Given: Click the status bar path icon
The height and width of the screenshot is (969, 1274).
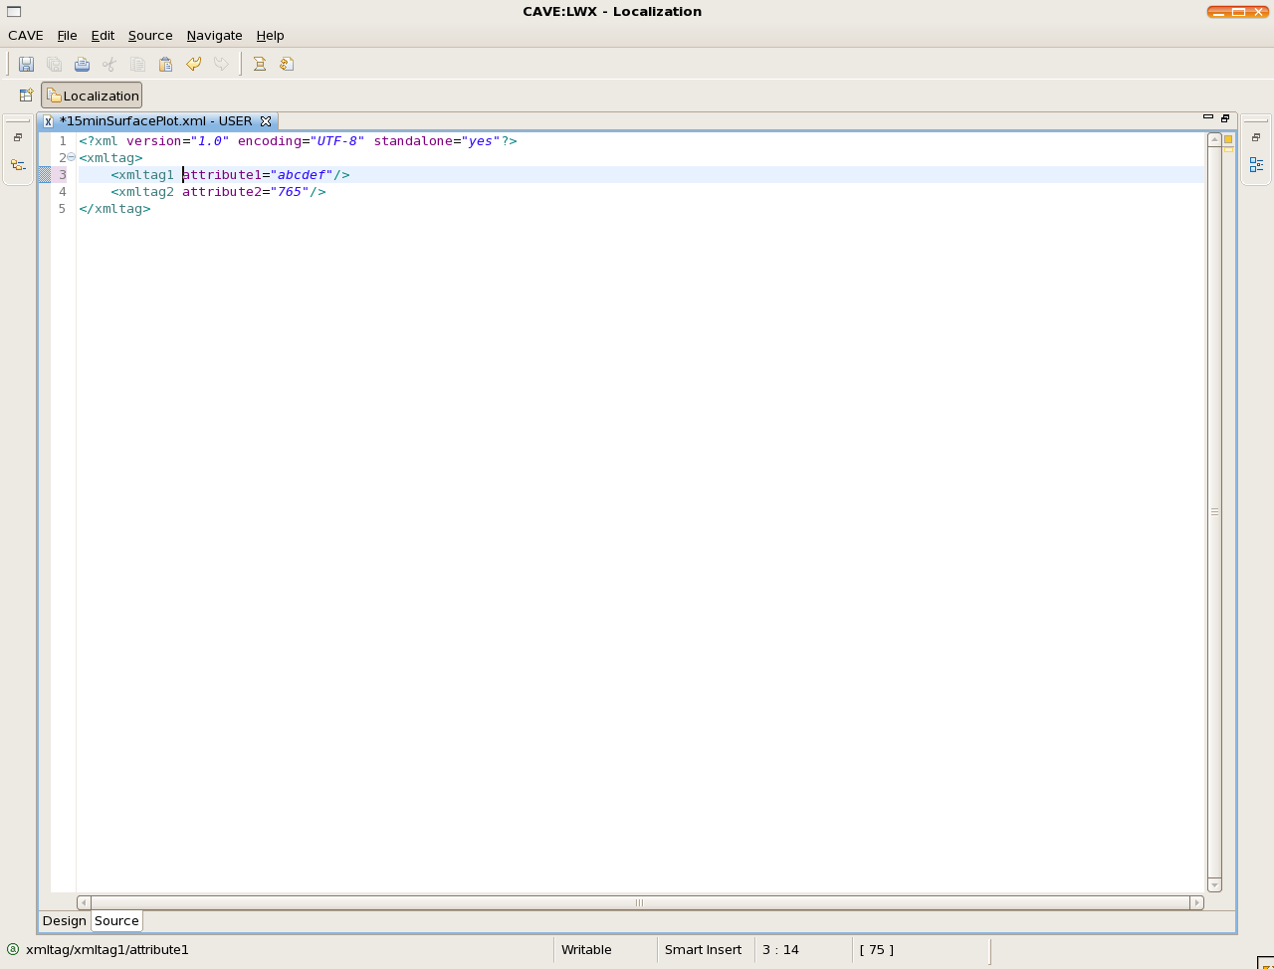Looking at the screenshot, I should 13,949.
